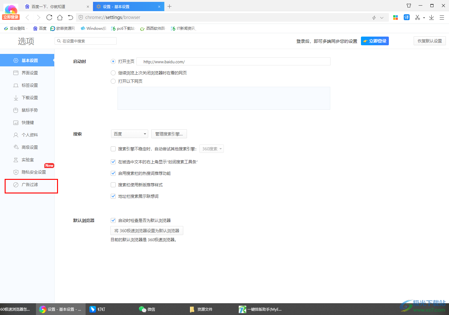Viewport: 449px width, 315px height.
Task: Toggle 启动时检查是否为默认浏览器 checkbox
Action: [113, 220]
